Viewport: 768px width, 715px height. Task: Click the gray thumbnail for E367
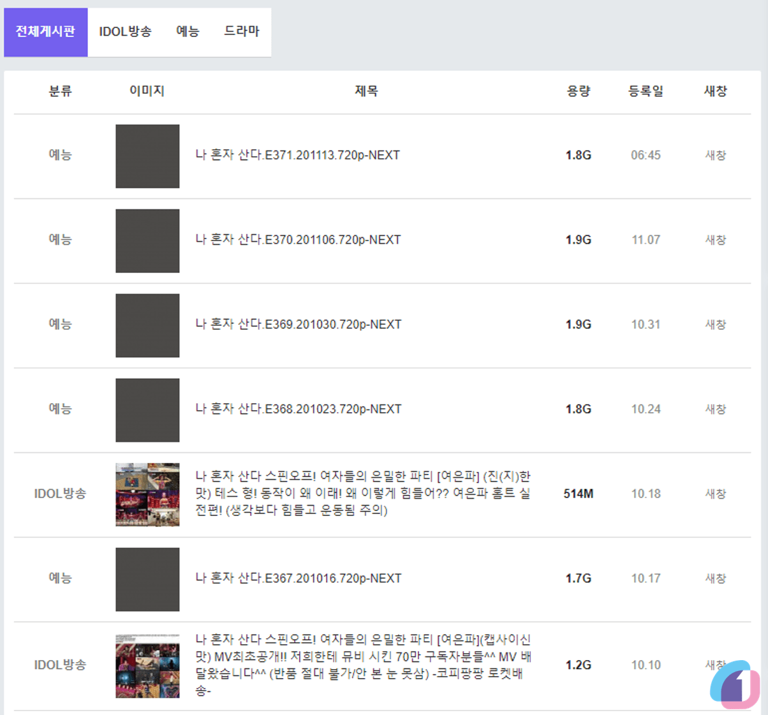(x=147, y=580)
